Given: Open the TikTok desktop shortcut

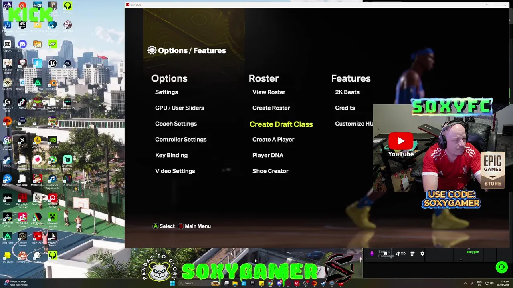Looking at the screenshot, I should pos(22,104).
